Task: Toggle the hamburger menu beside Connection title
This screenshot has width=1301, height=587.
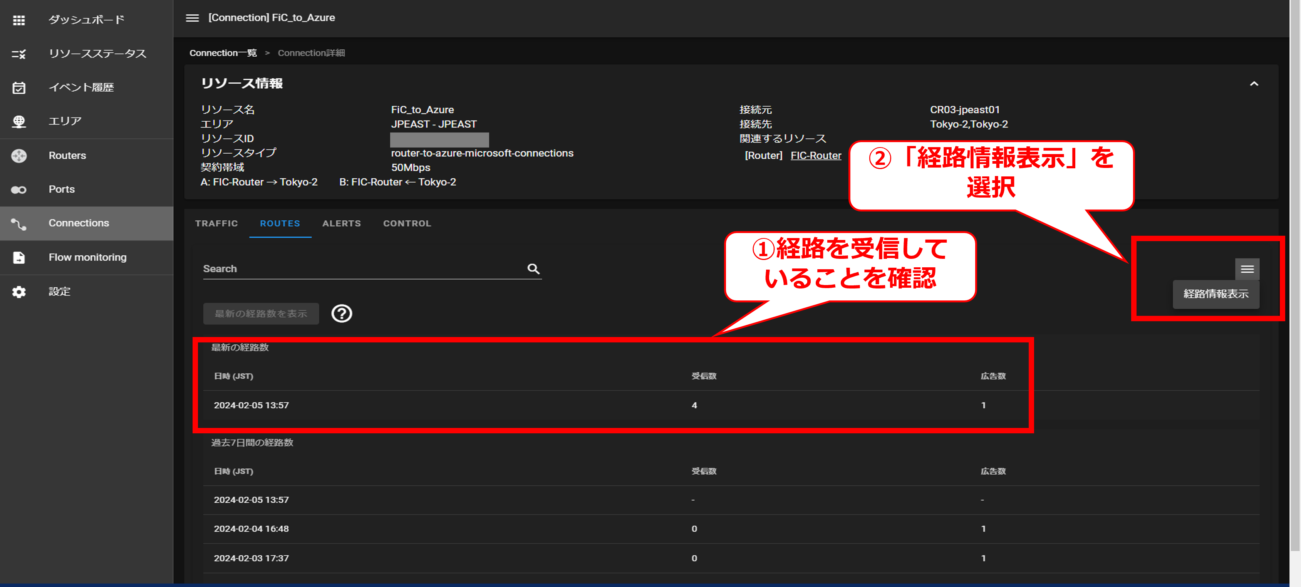Action: (192, 18)
